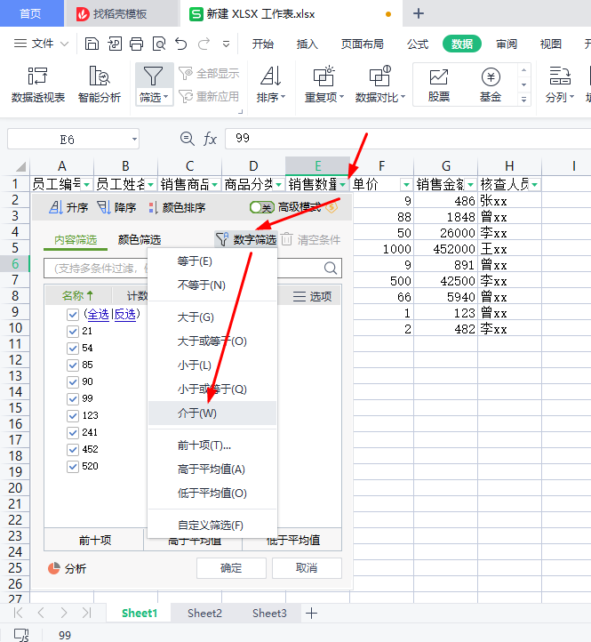The width and height of the screenshot is (591, 642).
Task: Uncheck the value 21 checkbox
Action: pos(73,332)
